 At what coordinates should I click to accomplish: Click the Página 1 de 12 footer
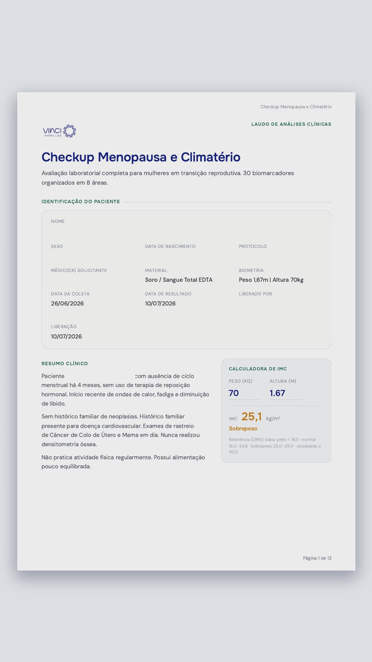(x=317, y=558)
